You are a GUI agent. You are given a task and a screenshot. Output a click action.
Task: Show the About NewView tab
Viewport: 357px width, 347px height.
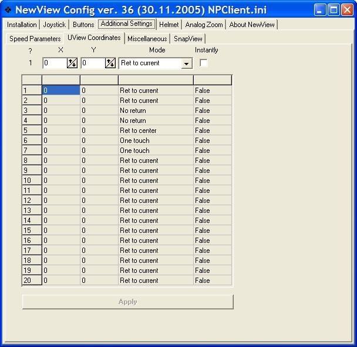(251, 25)
